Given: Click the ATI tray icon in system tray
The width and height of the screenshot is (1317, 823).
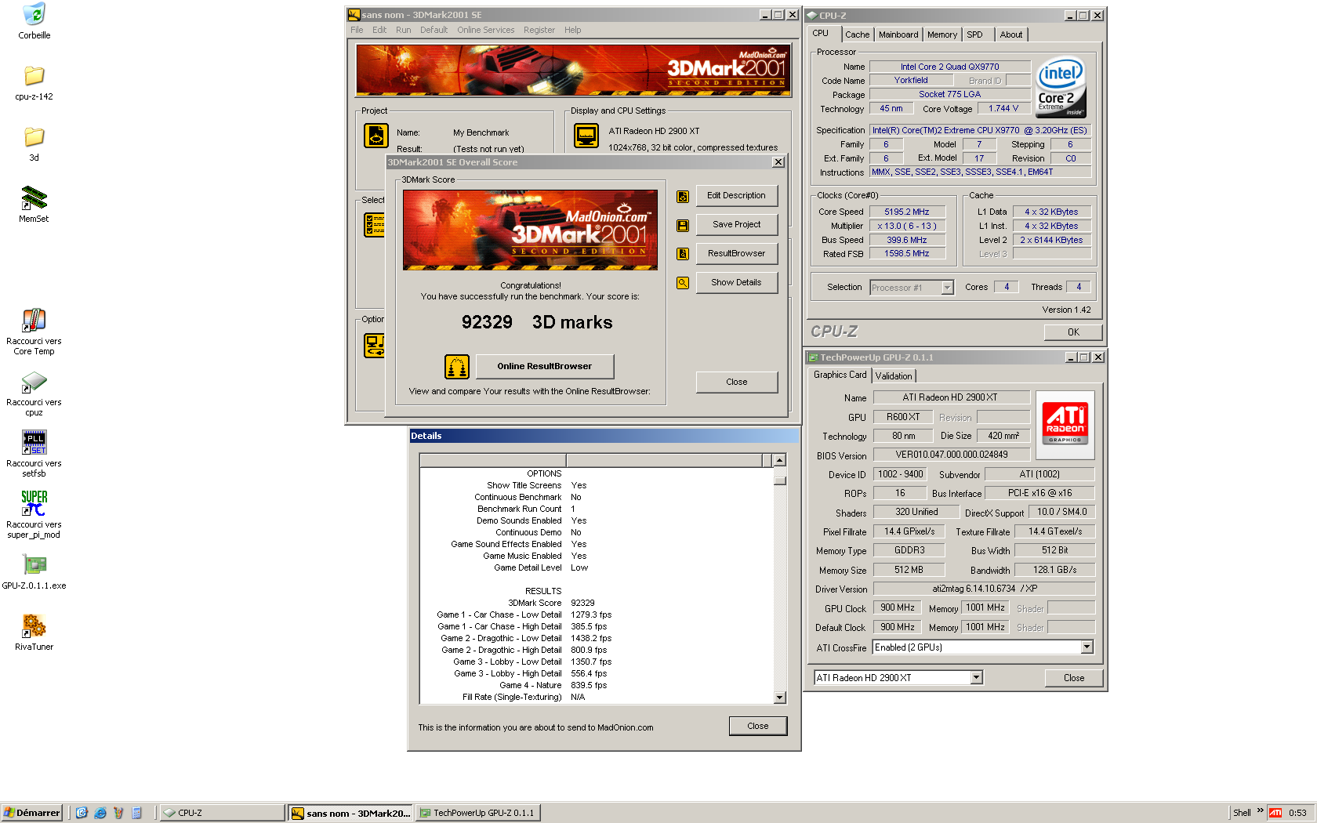Looking at the screenshot, I should pos(1275,813).
